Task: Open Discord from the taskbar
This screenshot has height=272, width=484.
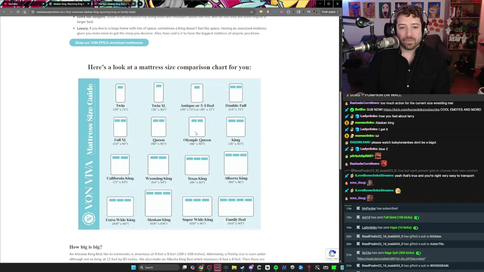Action: click(x=251, y=267)
